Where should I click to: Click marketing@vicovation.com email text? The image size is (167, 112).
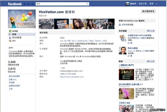pos(71,71)
